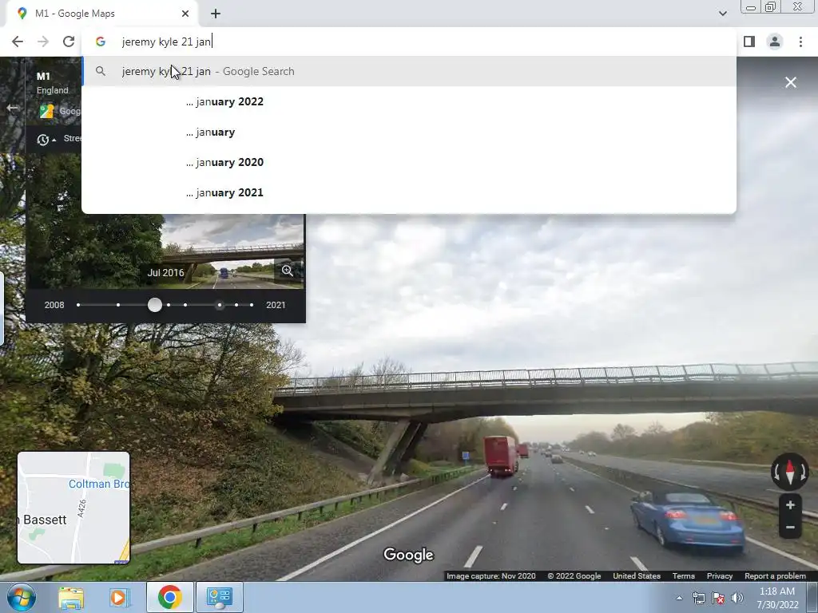Go back with browser back arrow

coord(18,42)
